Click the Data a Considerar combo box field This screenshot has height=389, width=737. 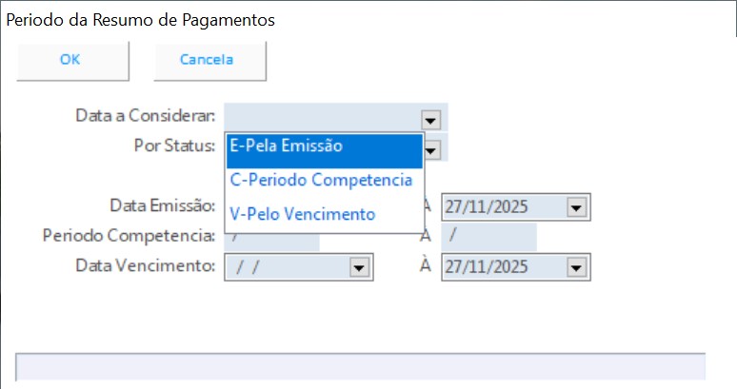click(322, 117)
